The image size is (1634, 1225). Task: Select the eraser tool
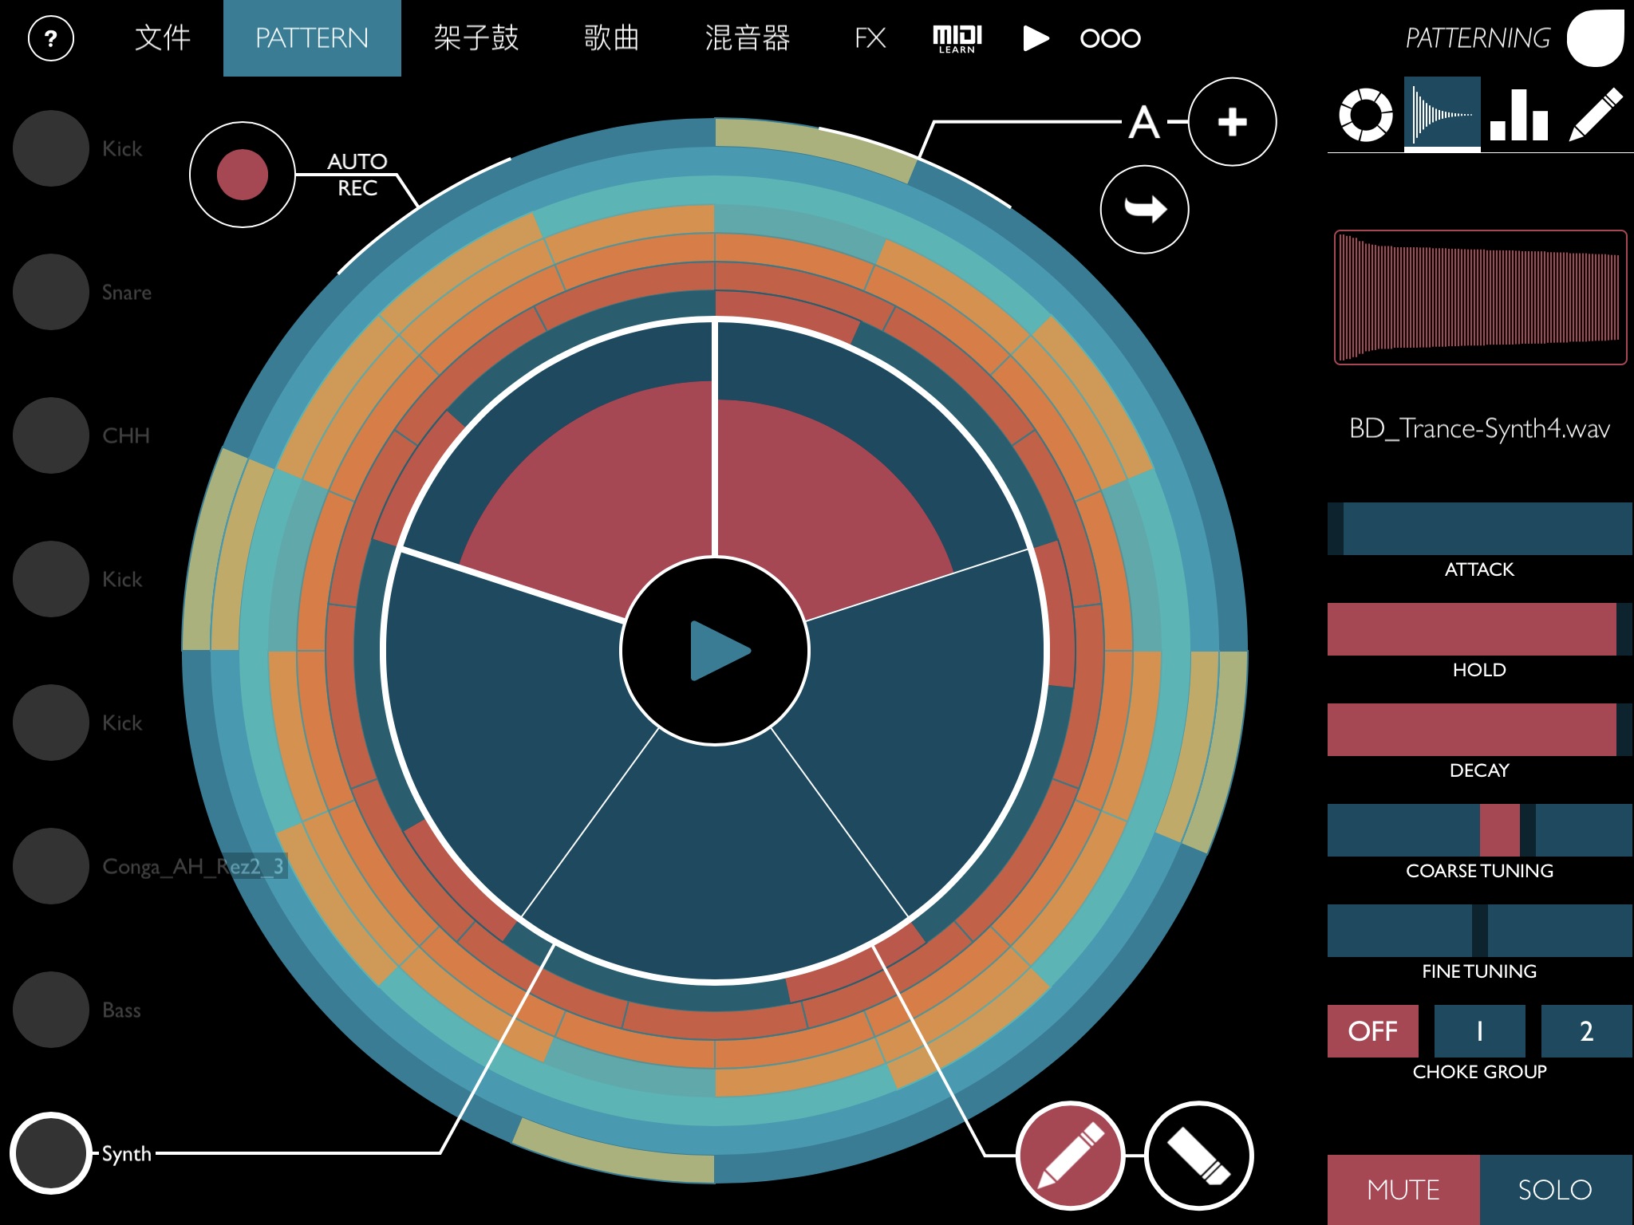1199,1156
